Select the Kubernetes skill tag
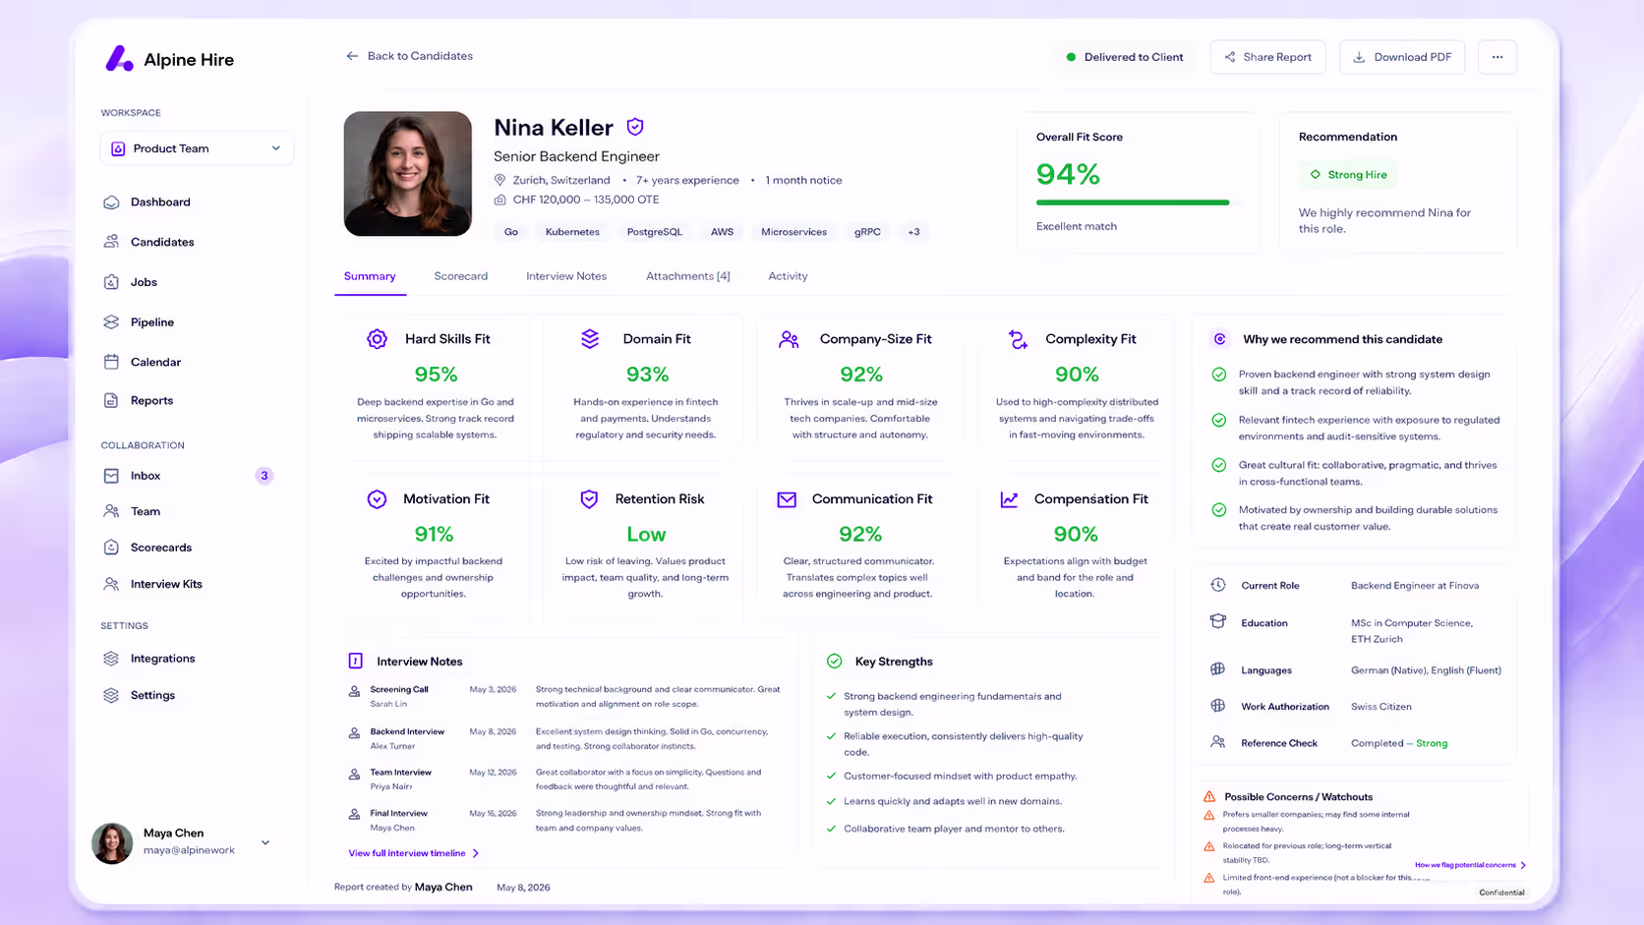Viewport: 1644px width, 925px height. point(572,232)
